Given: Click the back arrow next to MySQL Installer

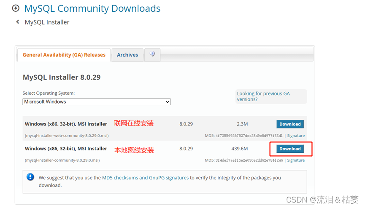Looking at the screenshot, I should point(17,22).
